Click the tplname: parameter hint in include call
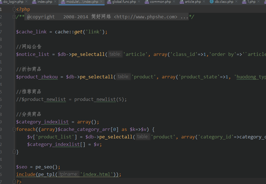The image size is (266, 184). [69, 174]
